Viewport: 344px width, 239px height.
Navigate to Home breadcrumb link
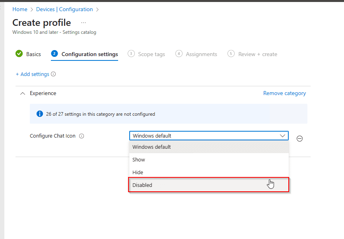(20, 9)
